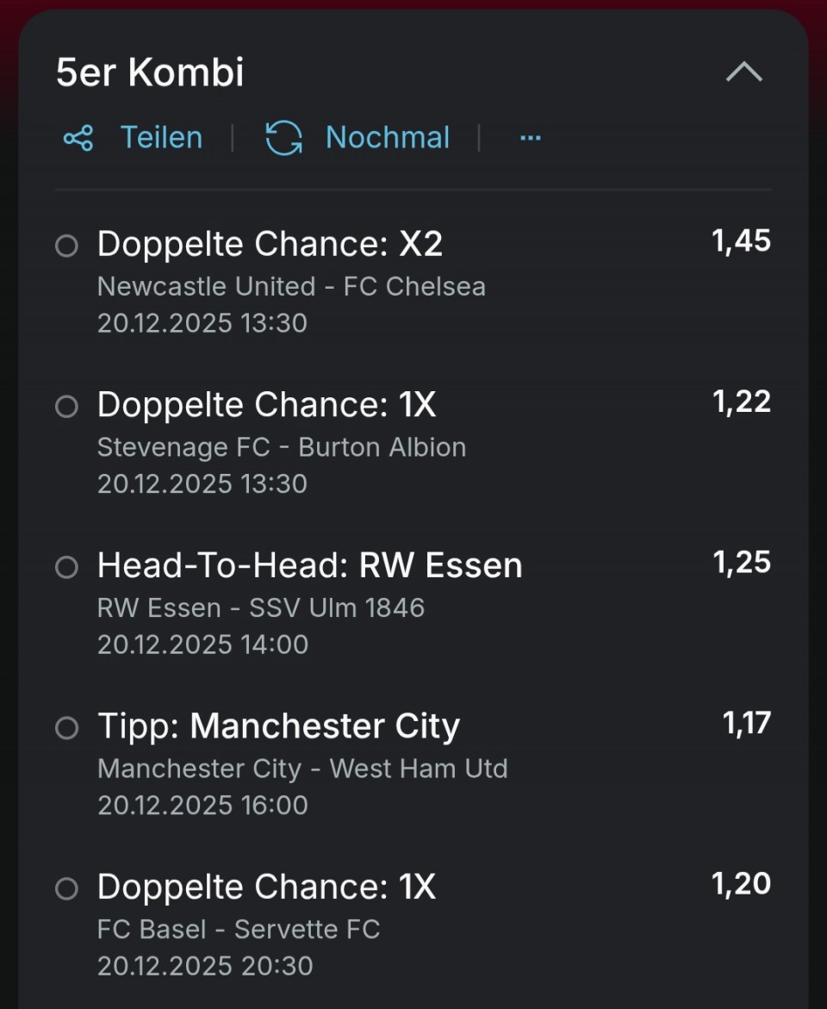Viewport: 827px width, 1009px height.
Task: Select the status circle for Newcastle United bet
Action: pos(66,246)
